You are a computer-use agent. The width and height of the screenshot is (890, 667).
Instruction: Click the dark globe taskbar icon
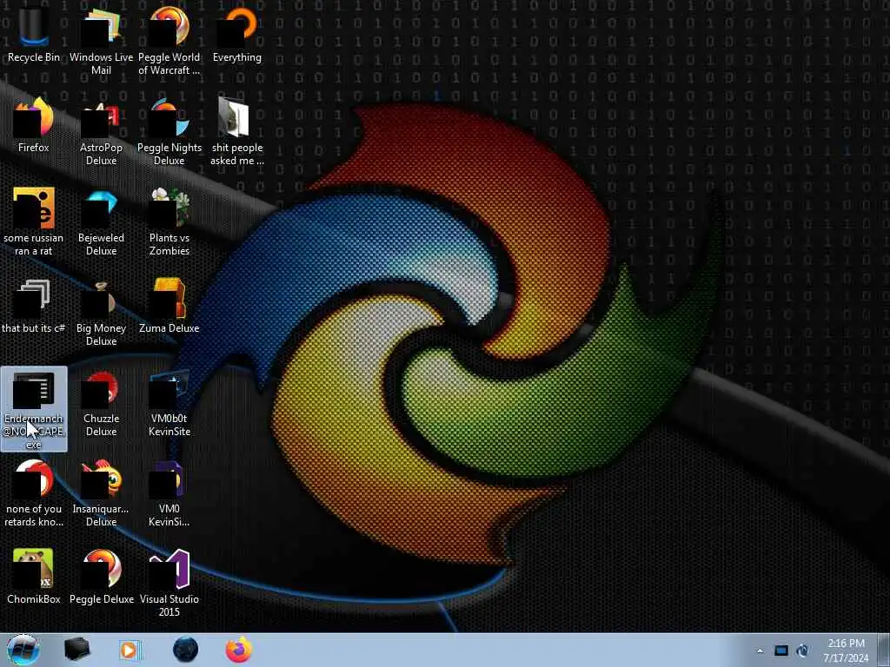[x=186, y=650]
